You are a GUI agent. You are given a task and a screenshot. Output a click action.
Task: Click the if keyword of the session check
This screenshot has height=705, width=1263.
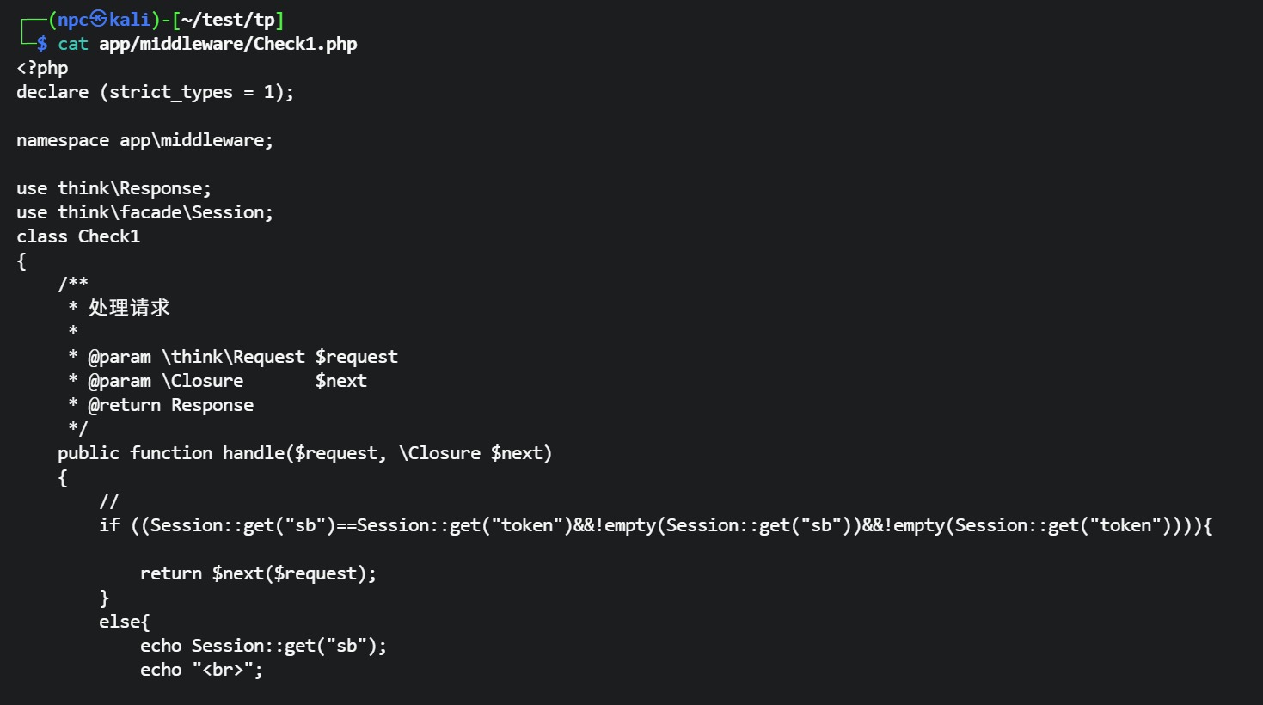(109, 525)
